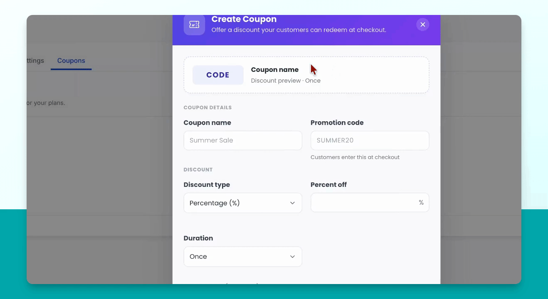Screen dimensions: 548x299
Task: Click the 'Promotion code' field label
Action: [x=337, y=123]
